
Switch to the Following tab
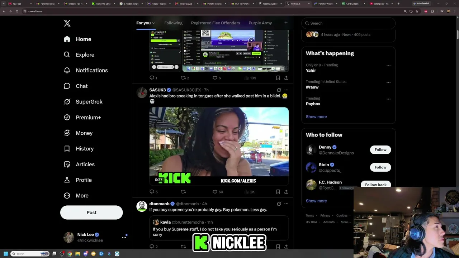(173, 23)
